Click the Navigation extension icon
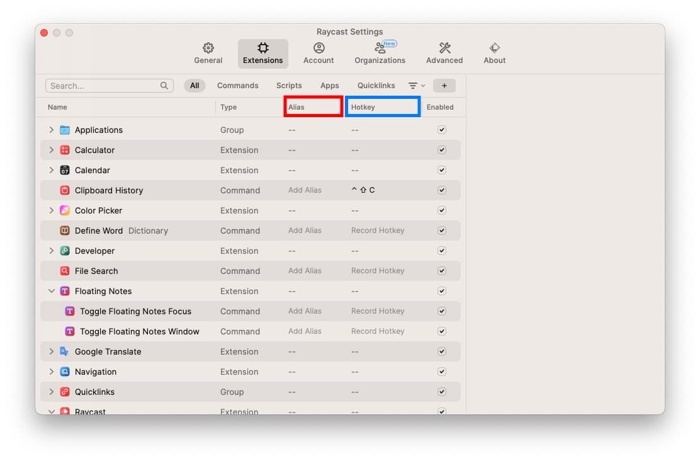 (65, 372)
